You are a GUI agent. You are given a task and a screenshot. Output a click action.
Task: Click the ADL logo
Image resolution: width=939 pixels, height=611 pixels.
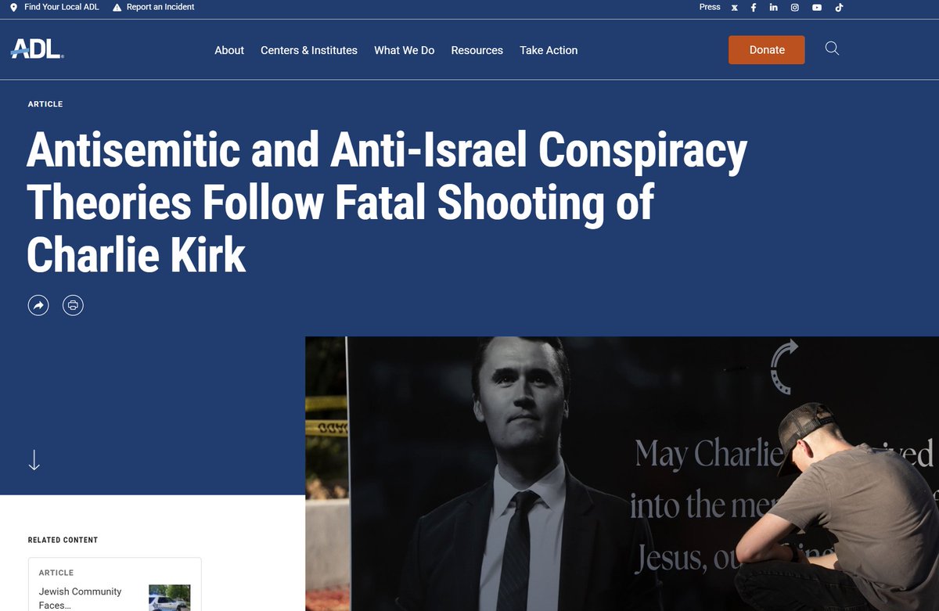click(37, 49)
